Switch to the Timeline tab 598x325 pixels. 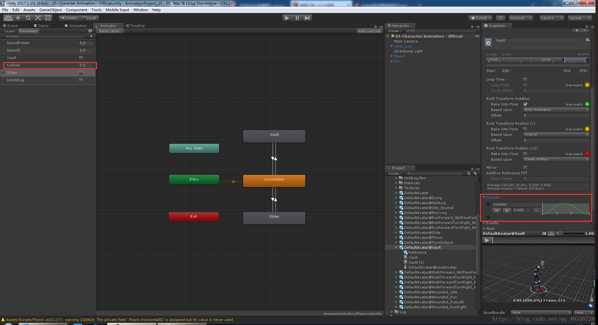pos(136,26)
